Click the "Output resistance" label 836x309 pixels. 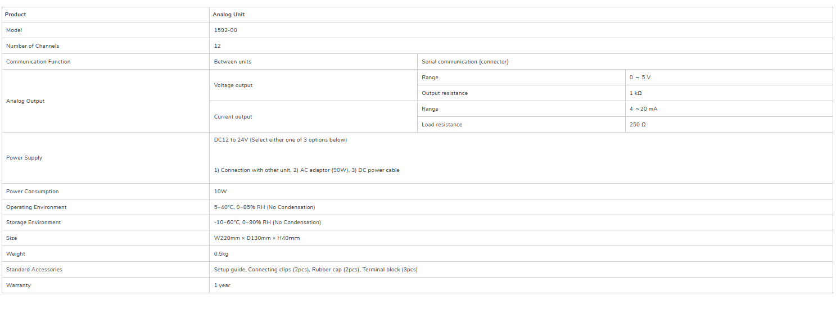click(445, 93)
